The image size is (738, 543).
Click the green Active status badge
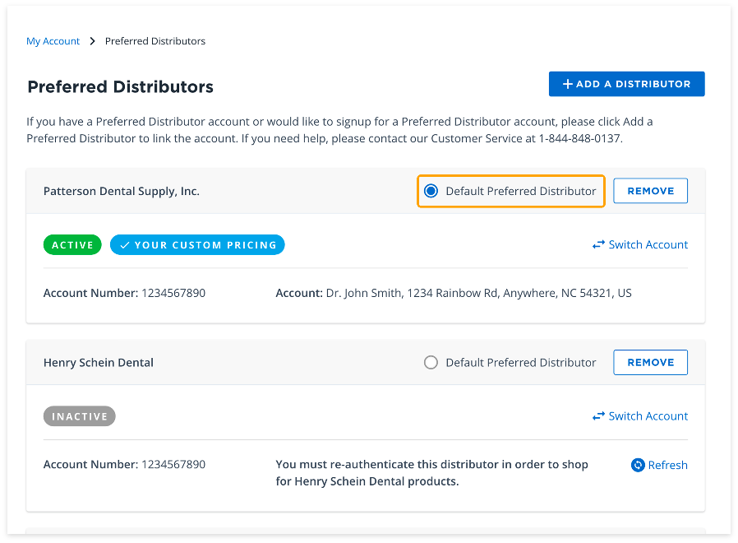[72, 245]
